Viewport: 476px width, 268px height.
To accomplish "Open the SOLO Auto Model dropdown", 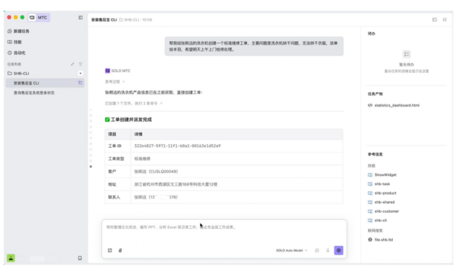I will pyautogui.click(x=292, y=250).
